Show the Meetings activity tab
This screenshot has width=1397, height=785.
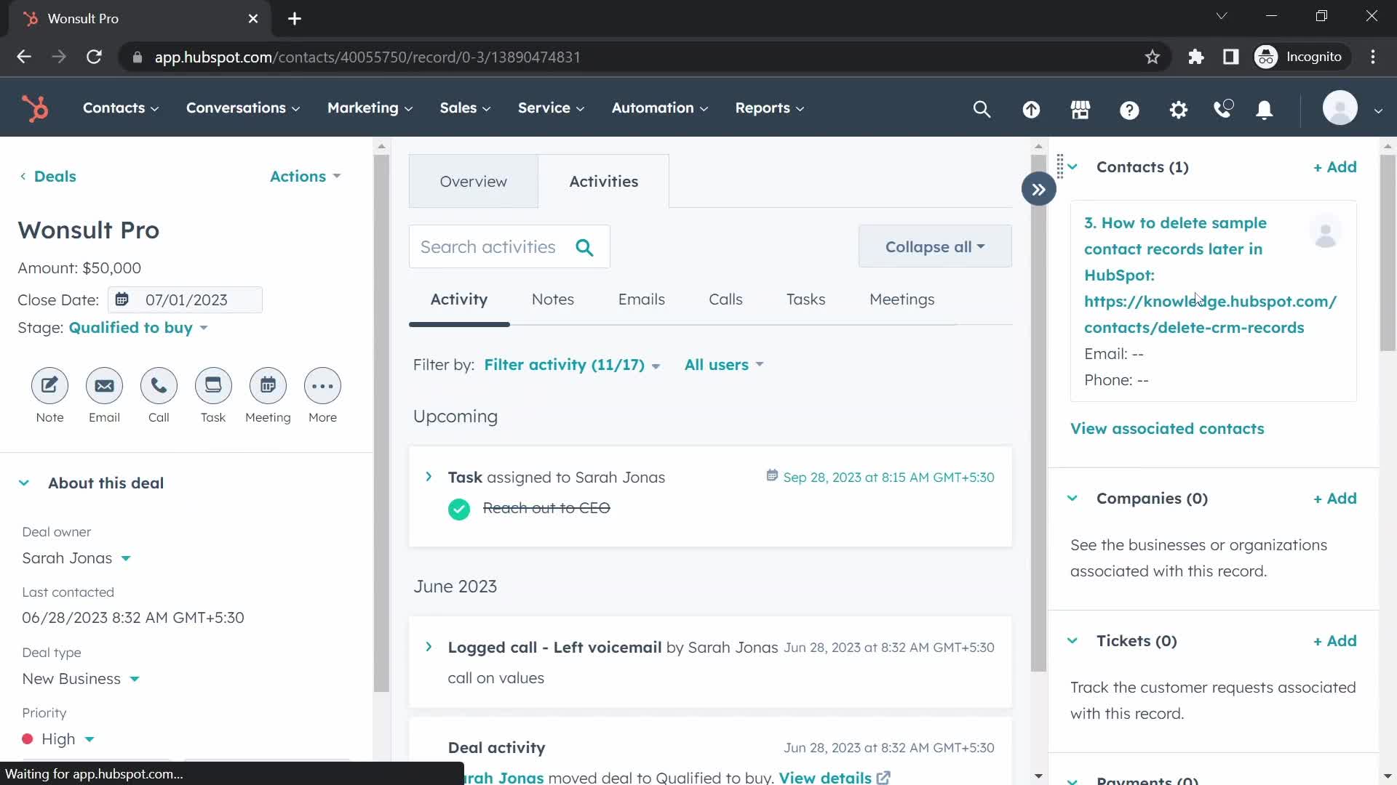(902, 299)
